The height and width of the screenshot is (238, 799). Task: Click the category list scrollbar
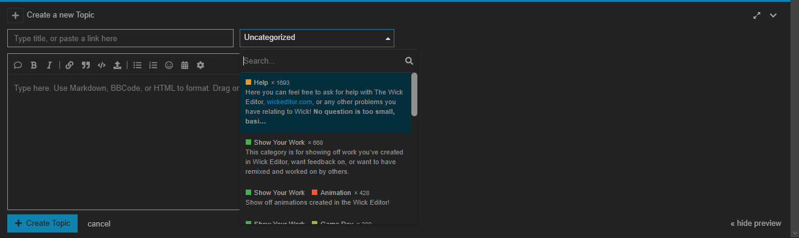point(414,94)
